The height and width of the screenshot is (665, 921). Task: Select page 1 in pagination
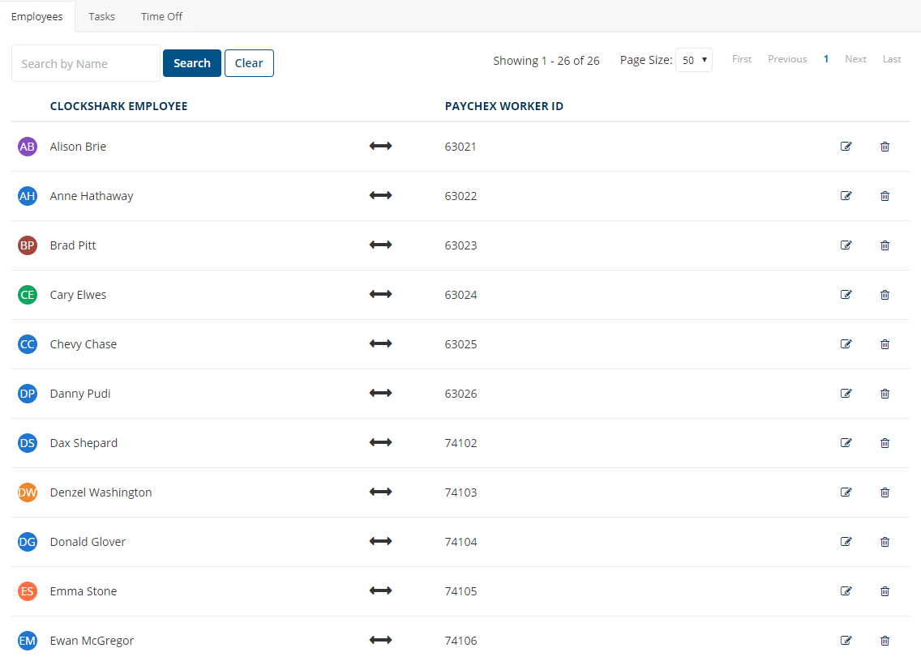[826, 58]
